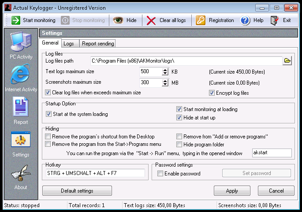The height and width of the screenshot is (212, 302).
Task: Decrease Screenshots maximum size spinner
Action: pos(165,85)
